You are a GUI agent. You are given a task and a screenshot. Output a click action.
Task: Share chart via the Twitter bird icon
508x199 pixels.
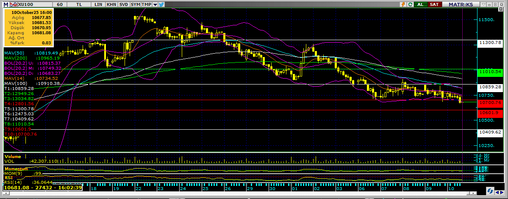click(x=162, y=4)
